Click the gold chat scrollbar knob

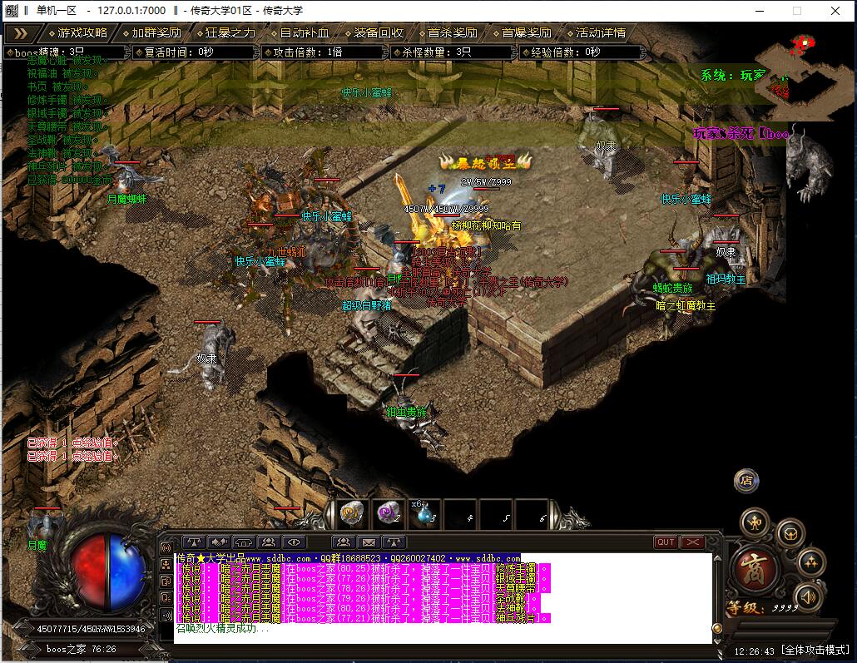click(717, 629)
